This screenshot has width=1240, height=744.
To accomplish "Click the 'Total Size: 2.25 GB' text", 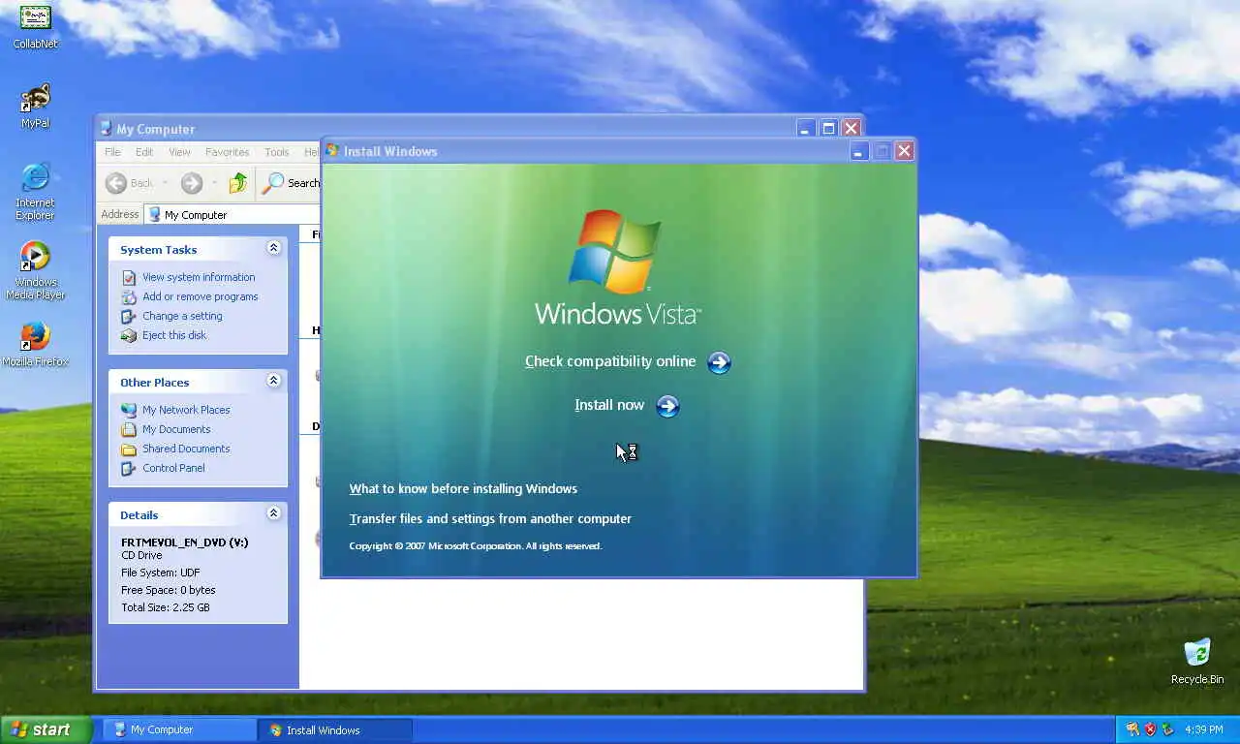I will click(x=166, y=607).
